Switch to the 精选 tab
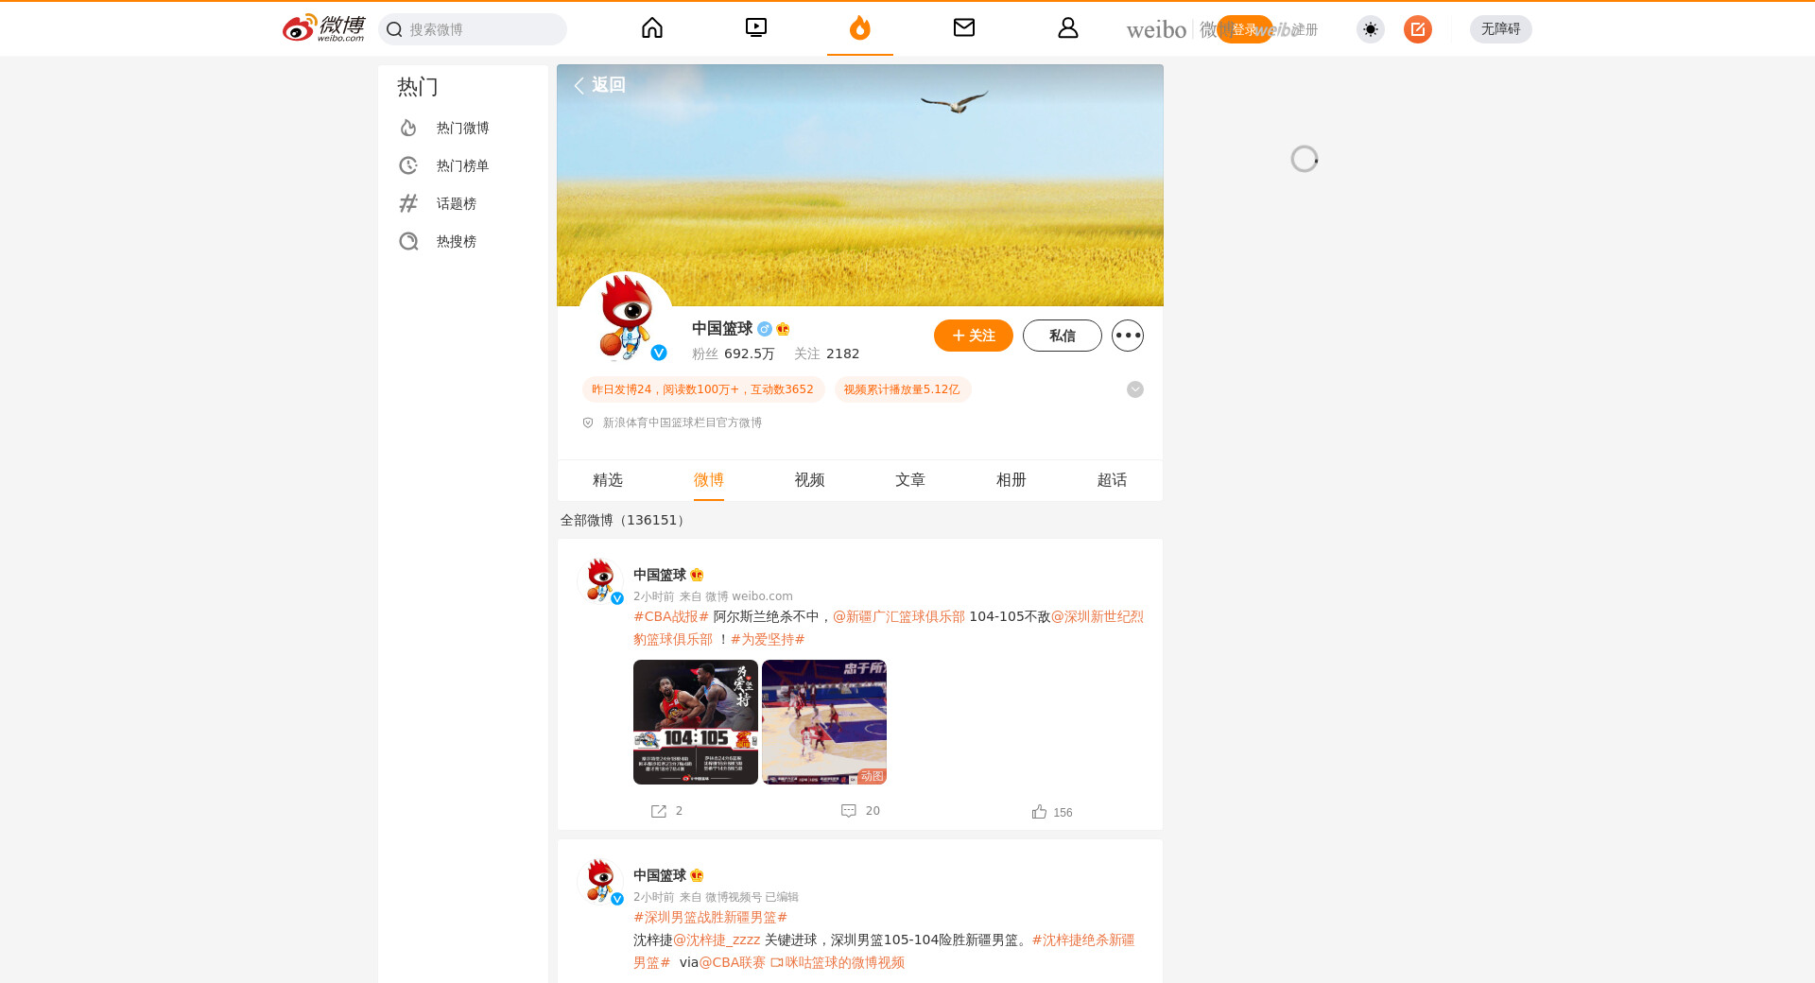This screenshot has height=983, width=1815. (x=608, y=480)
